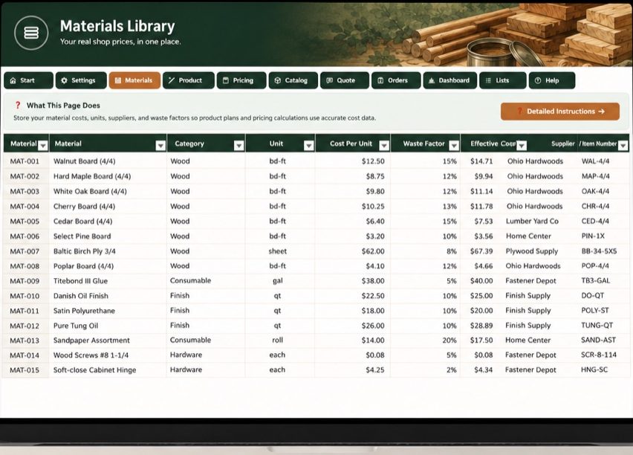Click the Lumber Yard Co supplier cell
This screenshot has height=455, width=633.
(x=532, y=221)
